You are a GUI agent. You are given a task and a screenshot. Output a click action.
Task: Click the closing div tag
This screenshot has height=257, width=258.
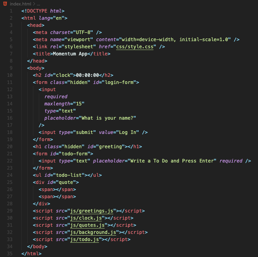coord(42,204)
